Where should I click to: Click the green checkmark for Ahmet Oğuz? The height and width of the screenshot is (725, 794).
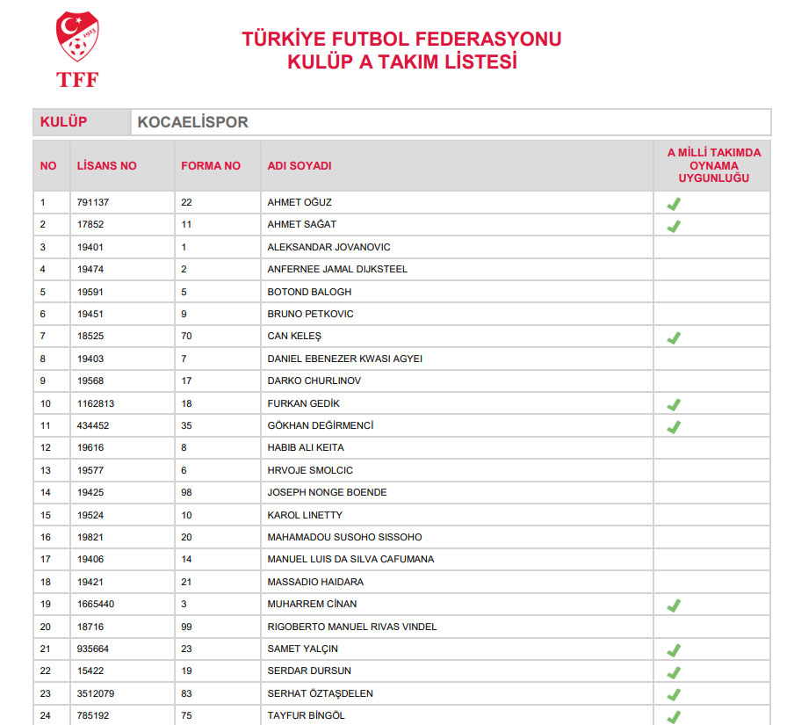point(674,204)
